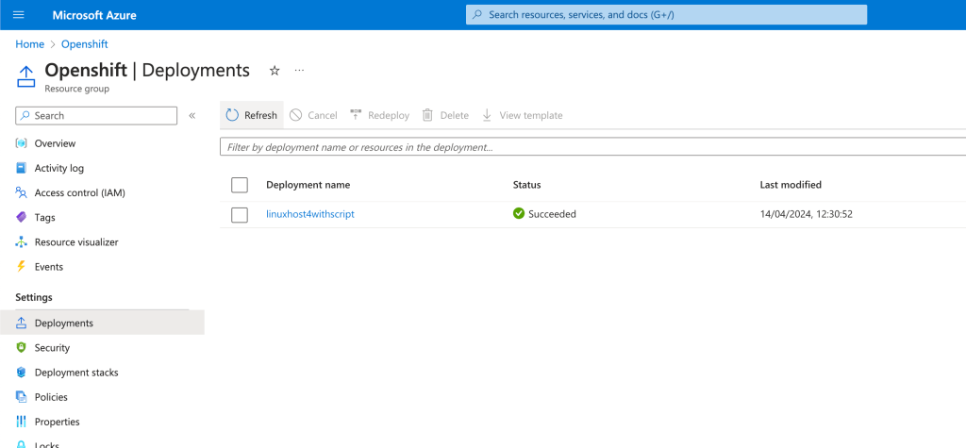Open the Azure portal hamburger menu
966x448 pixels.
(x=19, y=15)
